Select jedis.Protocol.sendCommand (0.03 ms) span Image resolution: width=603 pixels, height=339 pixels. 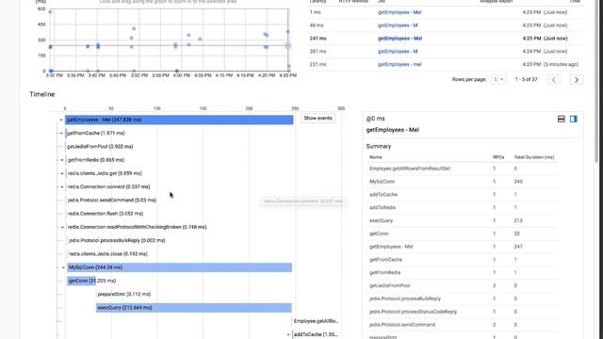tap(112, 201)
